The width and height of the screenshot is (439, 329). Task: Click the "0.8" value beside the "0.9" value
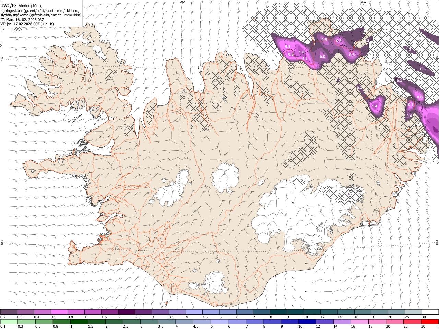click(288, 47)
